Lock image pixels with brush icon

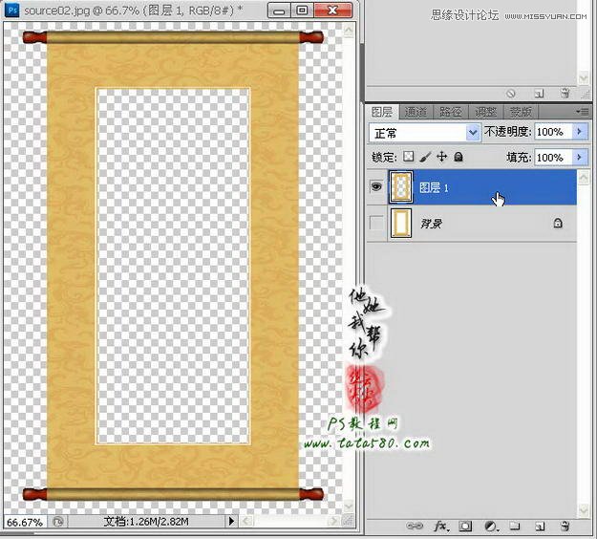(426, 157)
